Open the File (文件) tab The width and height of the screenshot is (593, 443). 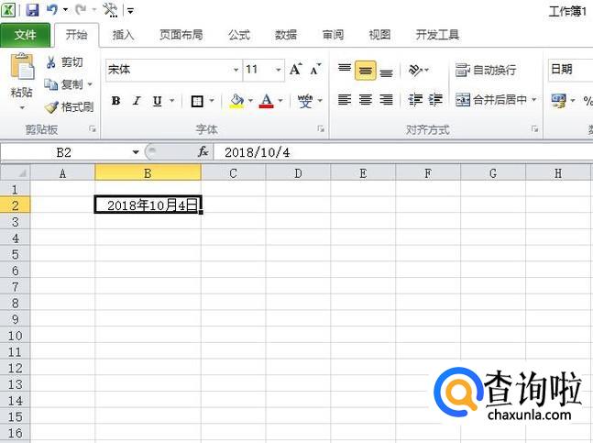tap(25, 35)
